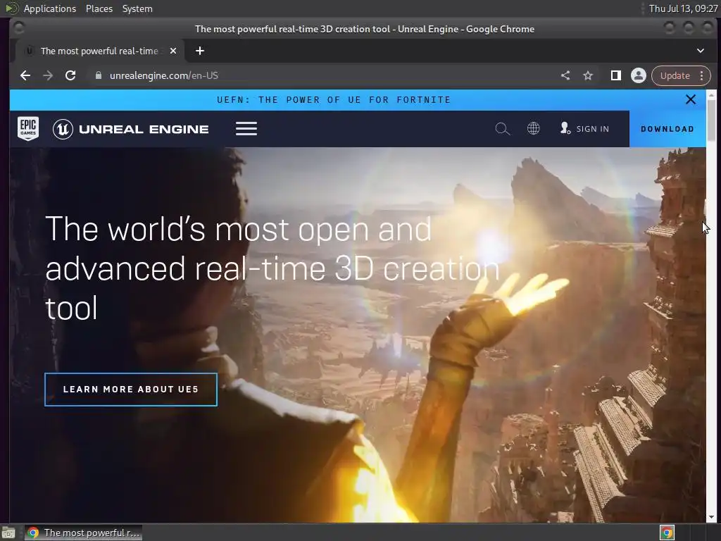Click the page scrollbar down arrow

click(x=711, y=516)
